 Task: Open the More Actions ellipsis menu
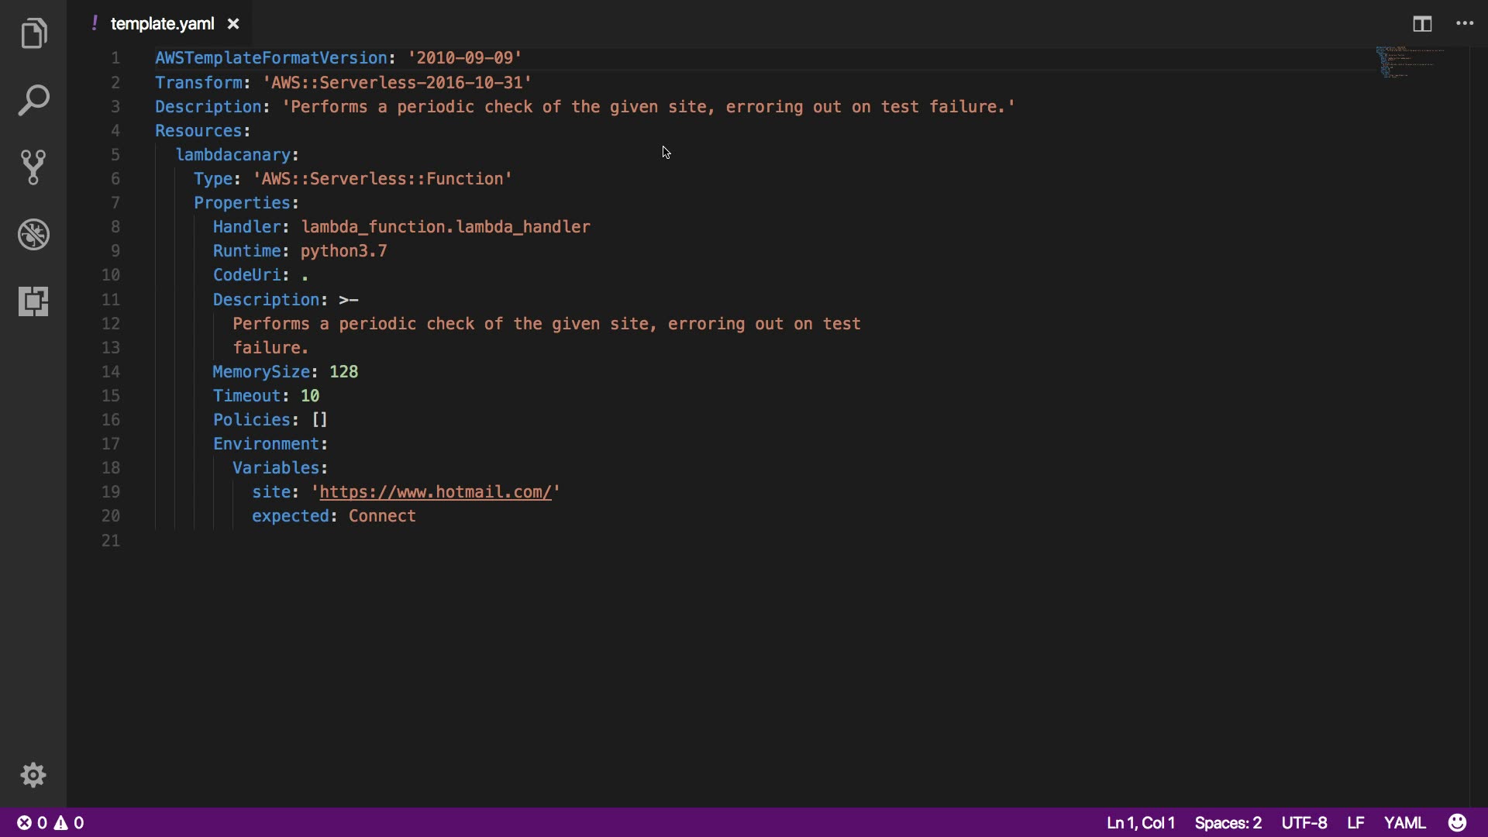click(x=1464, y=23)
